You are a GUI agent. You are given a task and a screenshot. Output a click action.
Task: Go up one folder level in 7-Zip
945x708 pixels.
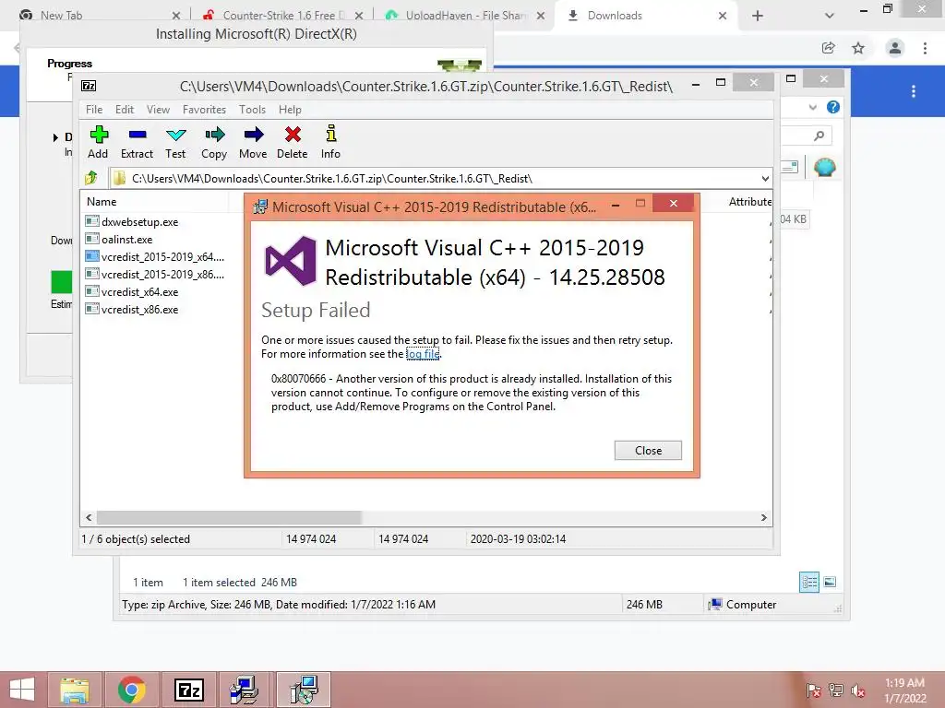91,178
